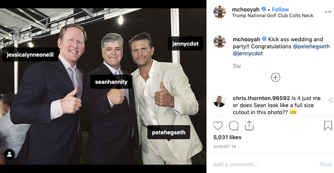Open three-dot more options menu
This screenshot has width=334, height=173.
click(328, 12)
